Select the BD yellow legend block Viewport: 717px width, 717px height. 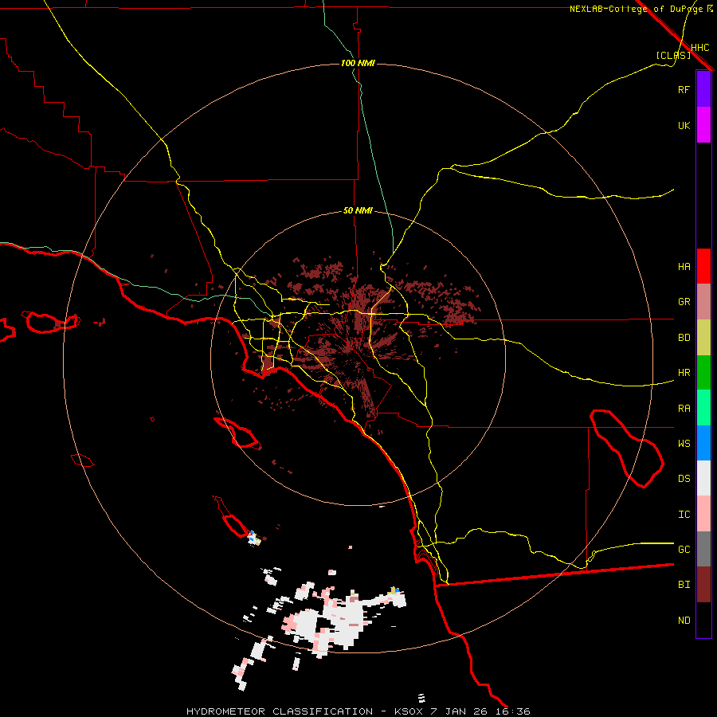coord(703,338)
